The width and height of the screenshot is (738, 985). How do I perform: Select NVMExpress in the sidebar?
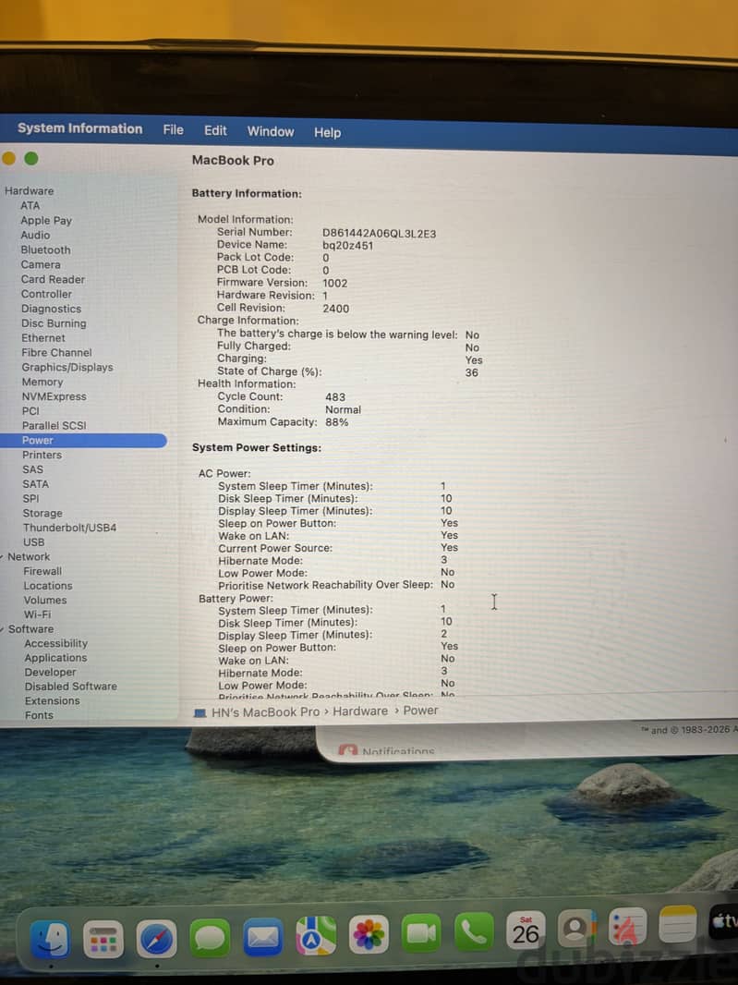tap(54, 396)
